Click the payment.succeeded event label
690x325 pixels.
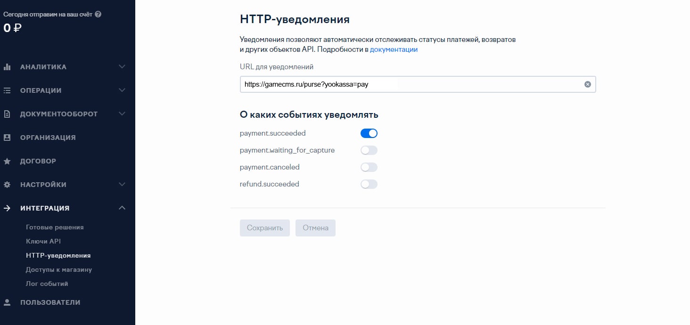click(273, 133)
